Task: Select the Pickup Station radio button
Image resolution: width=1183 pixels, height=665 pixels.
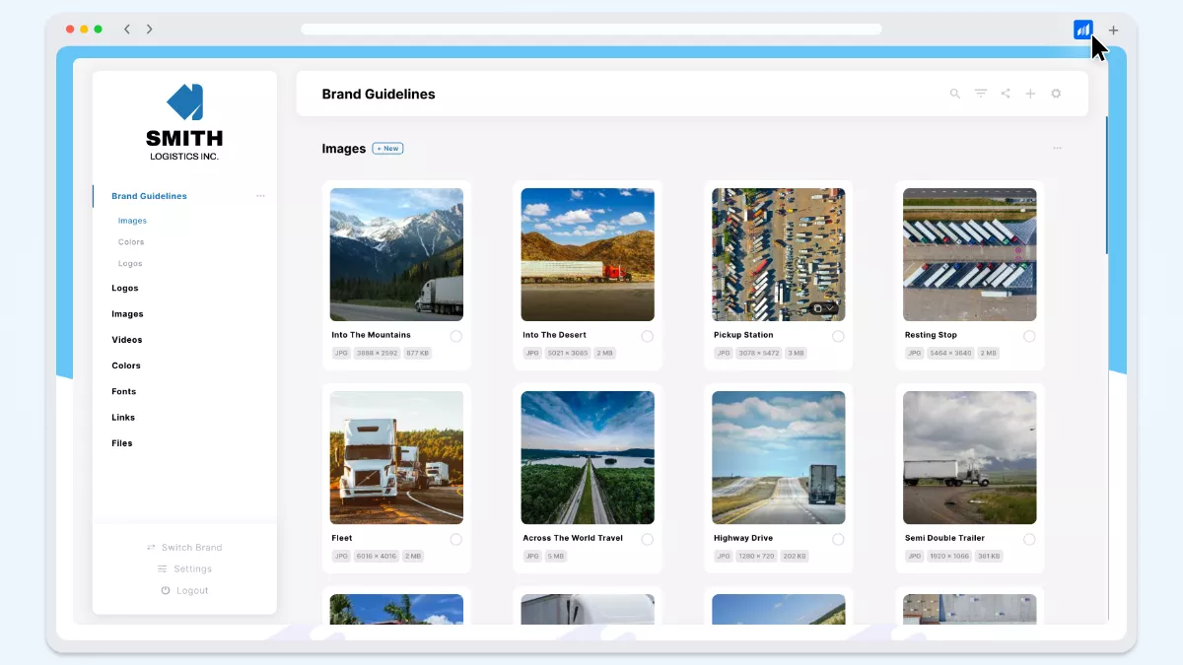Action: [838, 336]
